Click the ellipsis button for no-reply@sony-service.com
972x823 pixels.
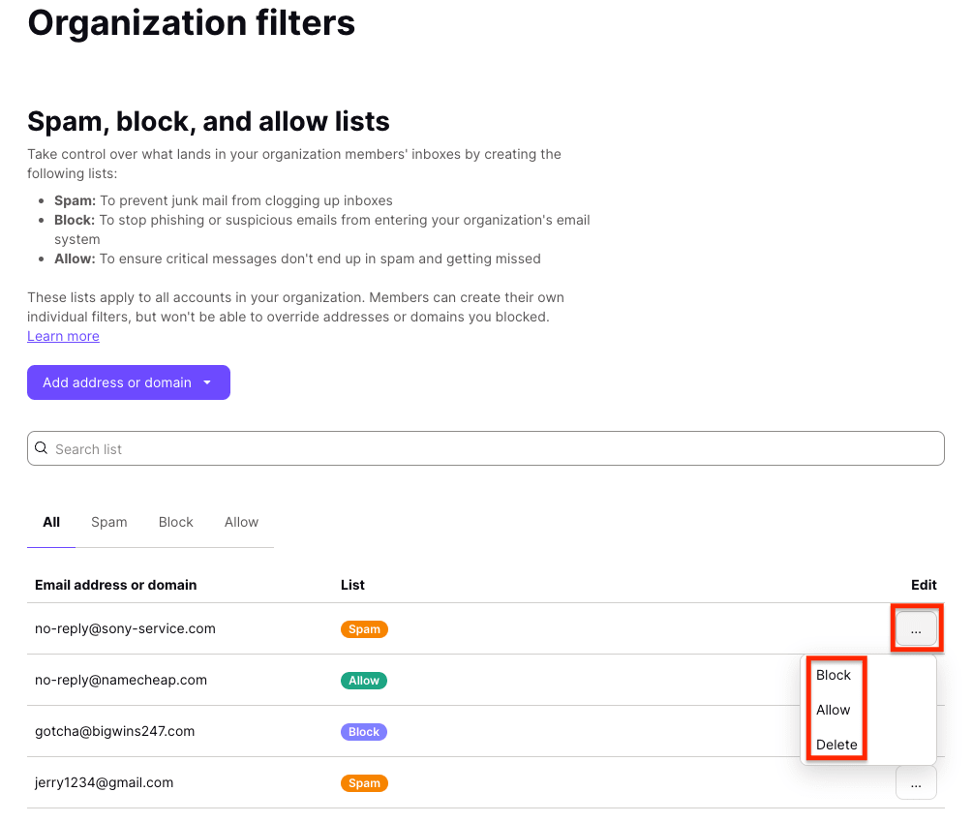tap(916, 629)
